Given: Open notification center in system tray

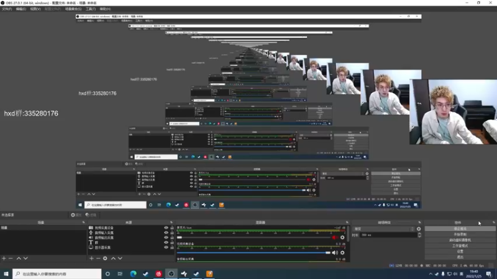Looking at the screenshot, I should [x=489, y=274].
